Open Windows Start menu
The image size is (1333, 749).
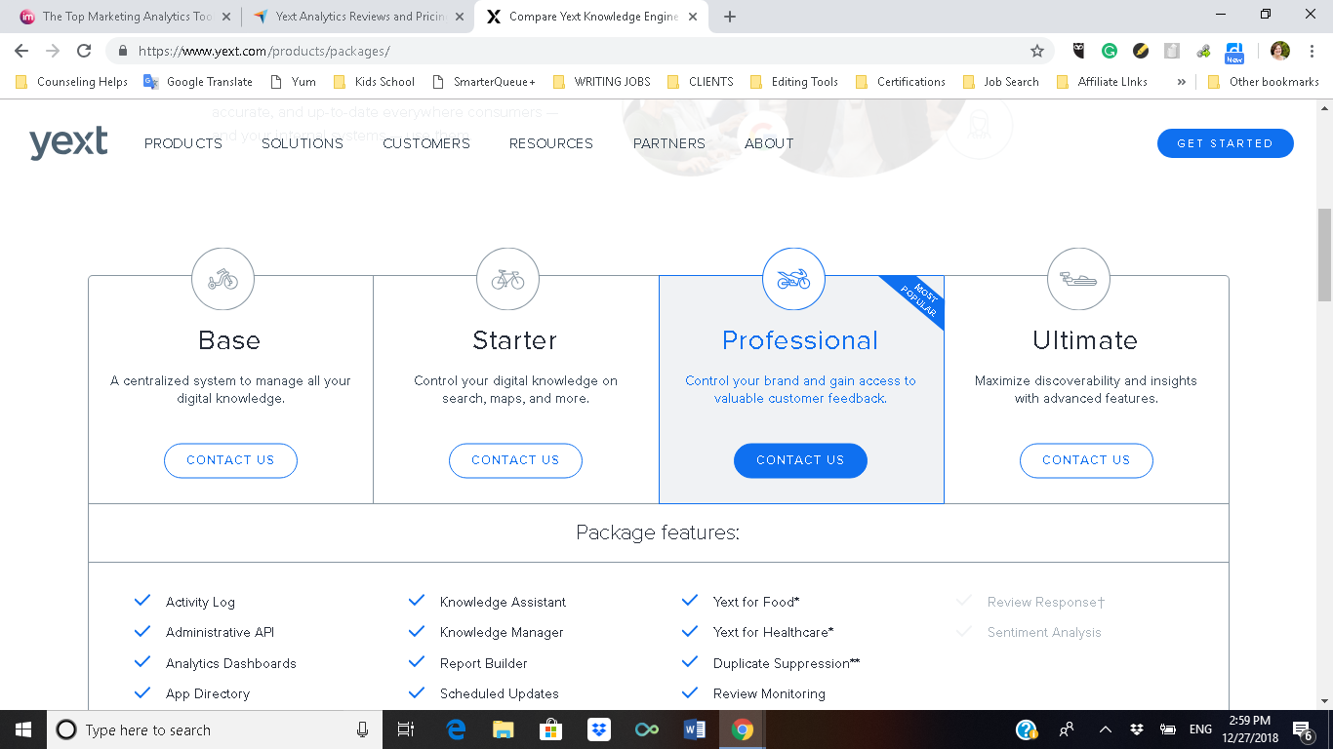pyautogui.click(x=23, y=729)
